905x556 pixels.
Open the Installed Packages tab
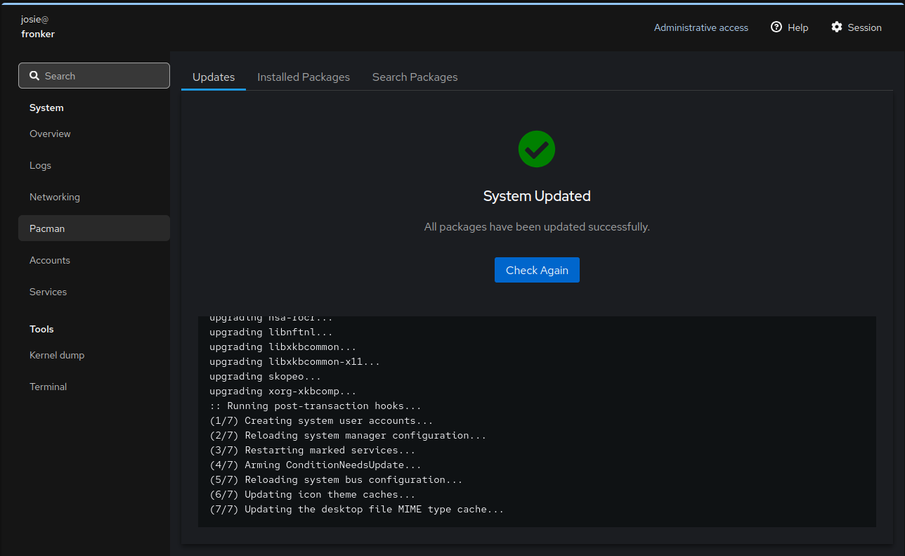[x=304, y=77]
